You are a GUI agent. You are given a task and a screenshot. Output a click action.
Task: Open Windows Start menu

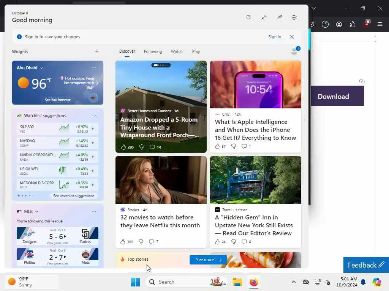pos(136,282)
